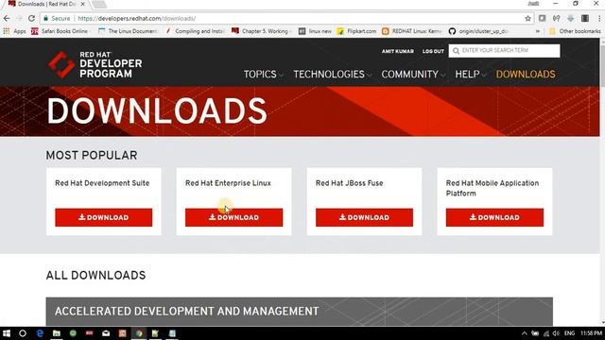Viewport: 605px width, 340px height.
Task: Open the origin/cluster_up GitHub bookmark
Action: point(479,31)
